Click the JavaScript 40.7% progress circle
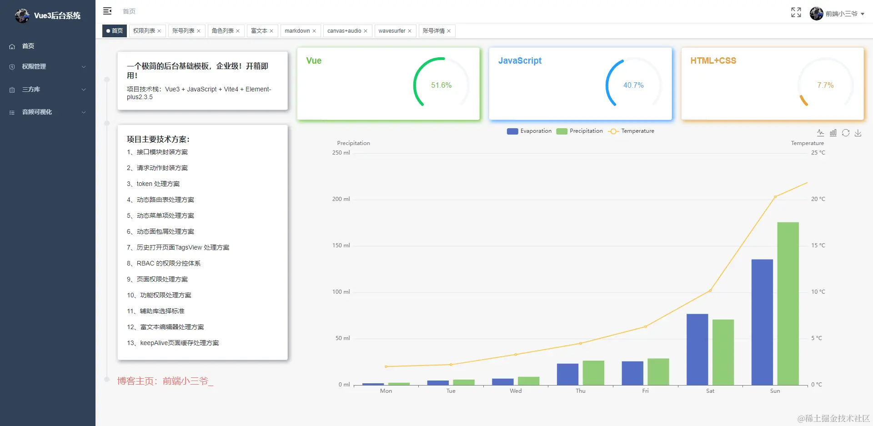This screenshot has height=426, width=873. click(633, 85)
